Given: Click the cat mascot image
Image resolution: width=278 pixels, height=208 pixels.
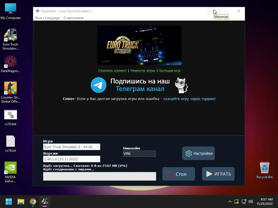Looking at the screenshot, I should (x=181, y=85).
